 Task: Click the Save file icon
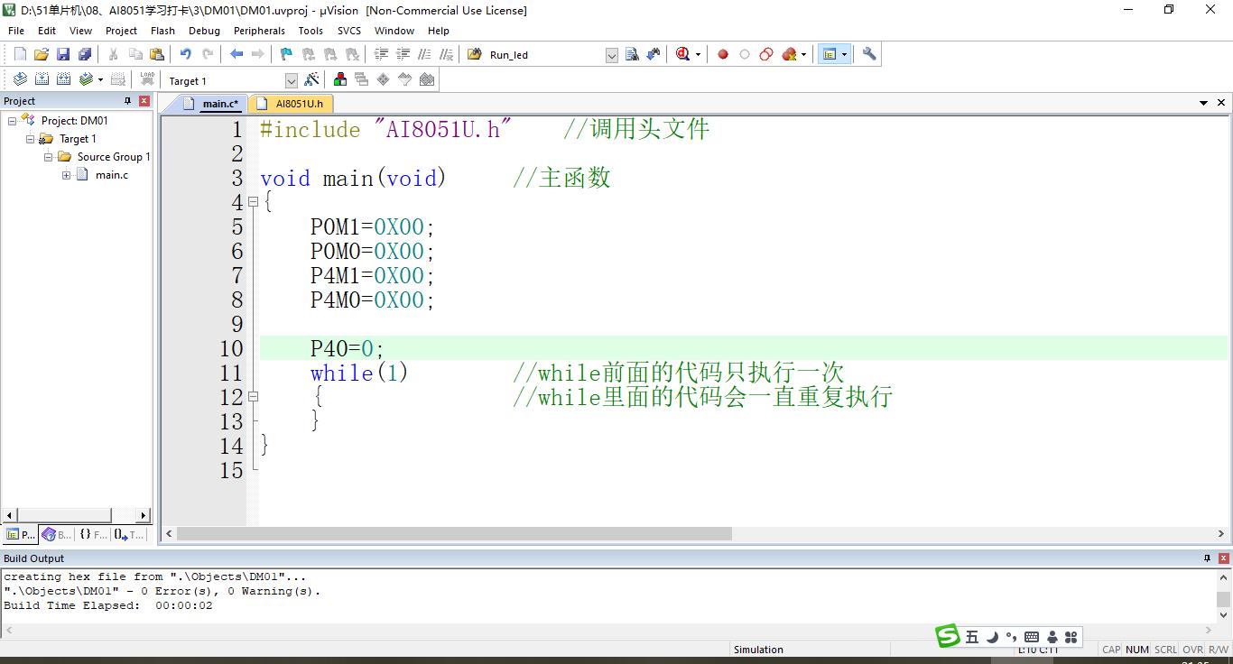click(63, 54)
